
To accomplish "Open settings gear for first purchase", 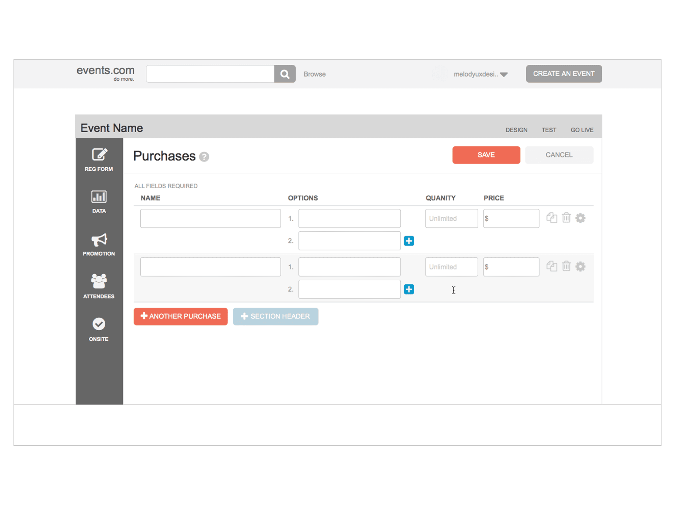I will point(580,218).
